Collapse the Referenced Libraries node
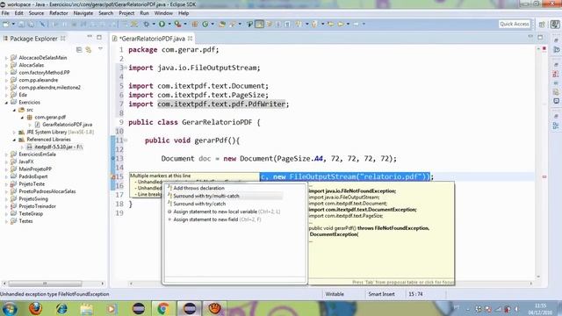 14,140
